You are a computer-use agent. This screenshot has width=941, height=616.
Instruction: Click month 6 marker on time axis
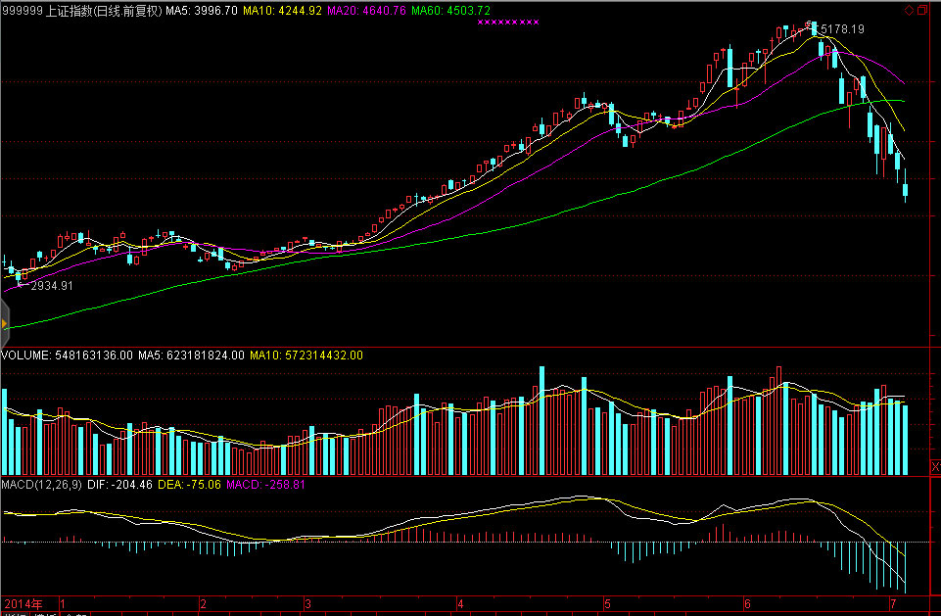[x=747, y=604]
